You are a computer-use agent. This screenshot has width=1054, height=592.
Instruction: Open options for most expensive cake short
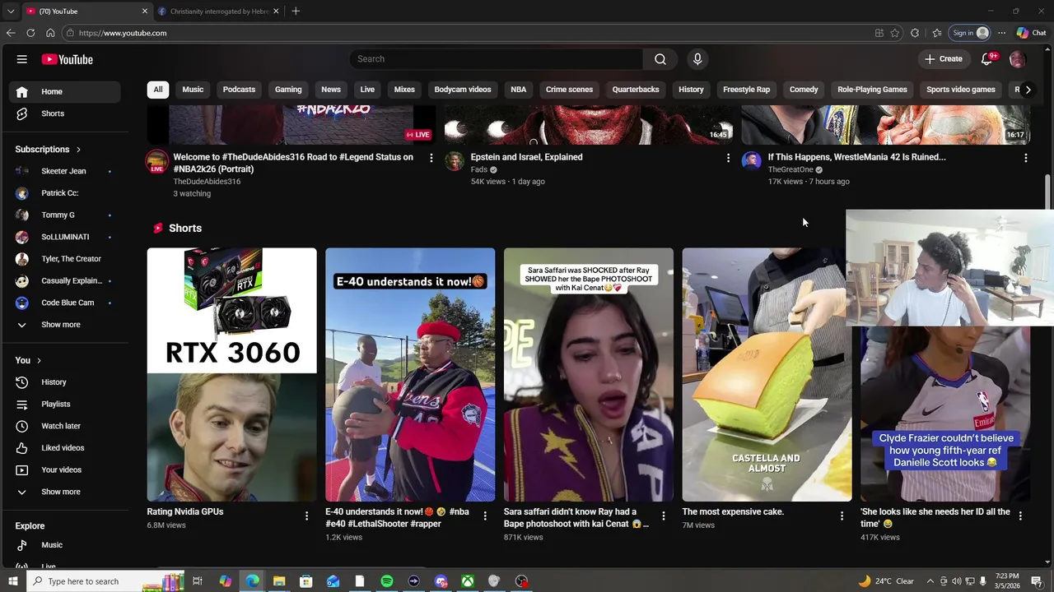click(842, 516)
